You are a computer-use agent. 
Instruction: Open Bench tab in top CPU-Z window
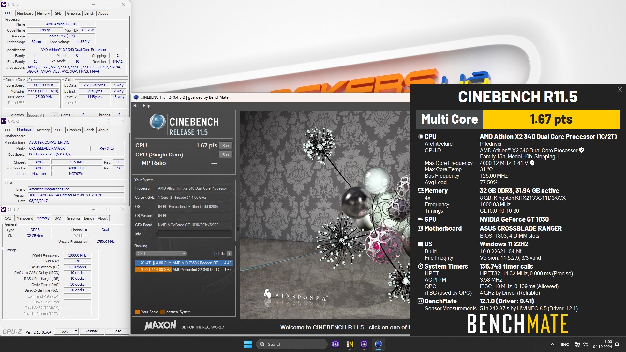89,13
